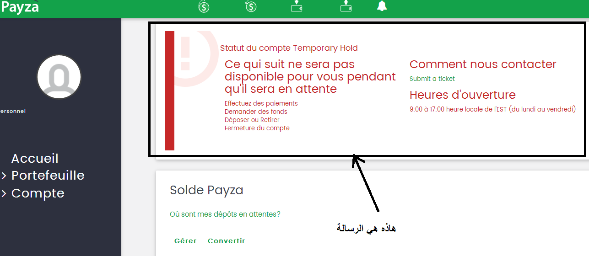This screenshot has width=589, height=256.
Task: Click the Submit a ticket link
Action: click(432, 79)
